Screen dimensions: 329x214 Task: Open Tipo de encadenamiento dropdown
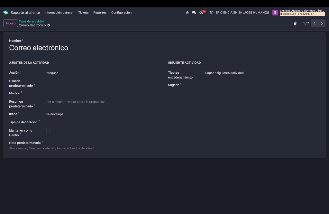point(262,73)
